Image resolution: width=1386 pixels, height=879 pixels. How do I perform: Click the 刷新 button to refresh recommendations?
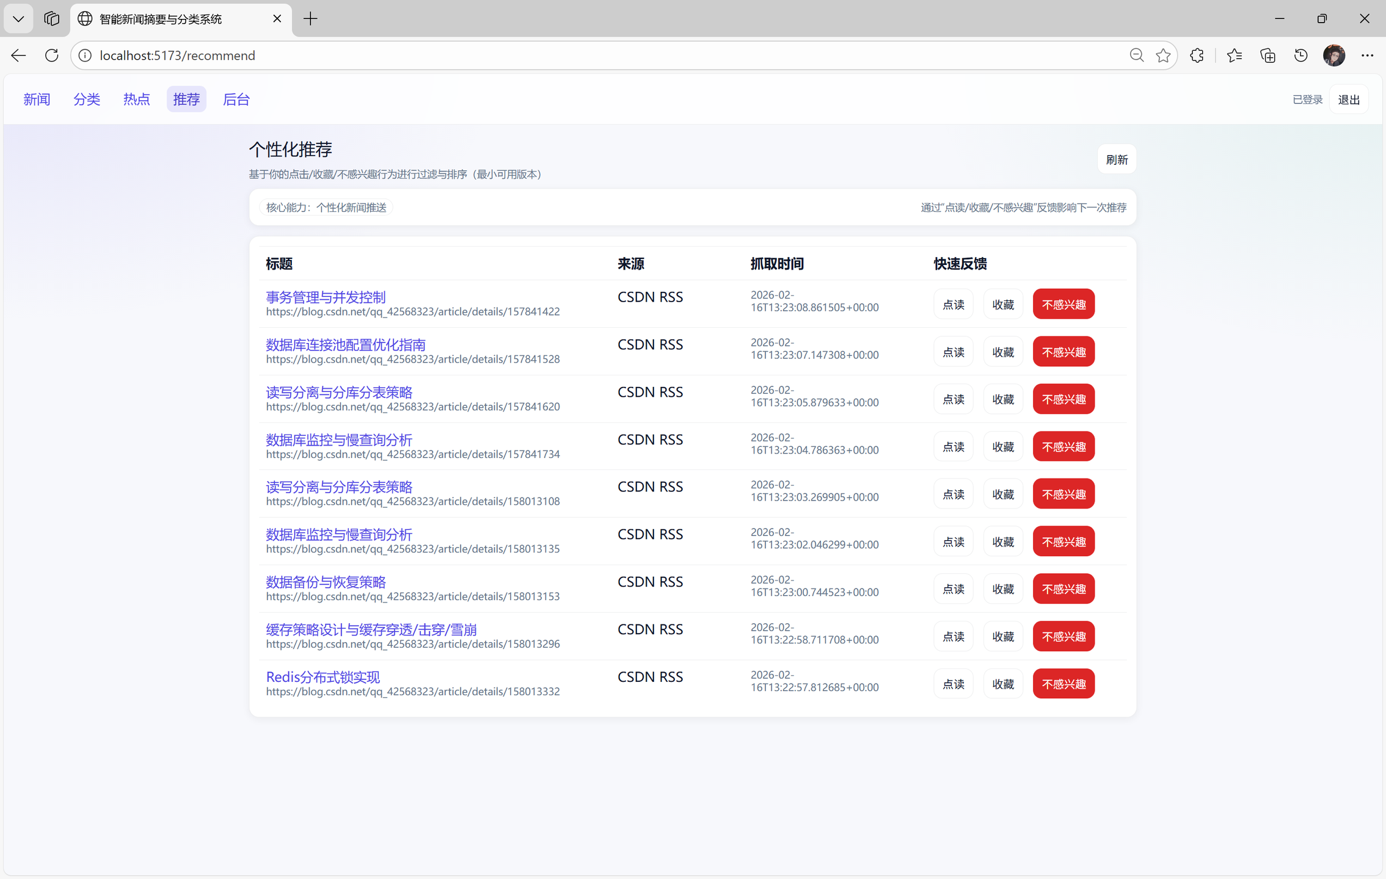point(1116,159)
